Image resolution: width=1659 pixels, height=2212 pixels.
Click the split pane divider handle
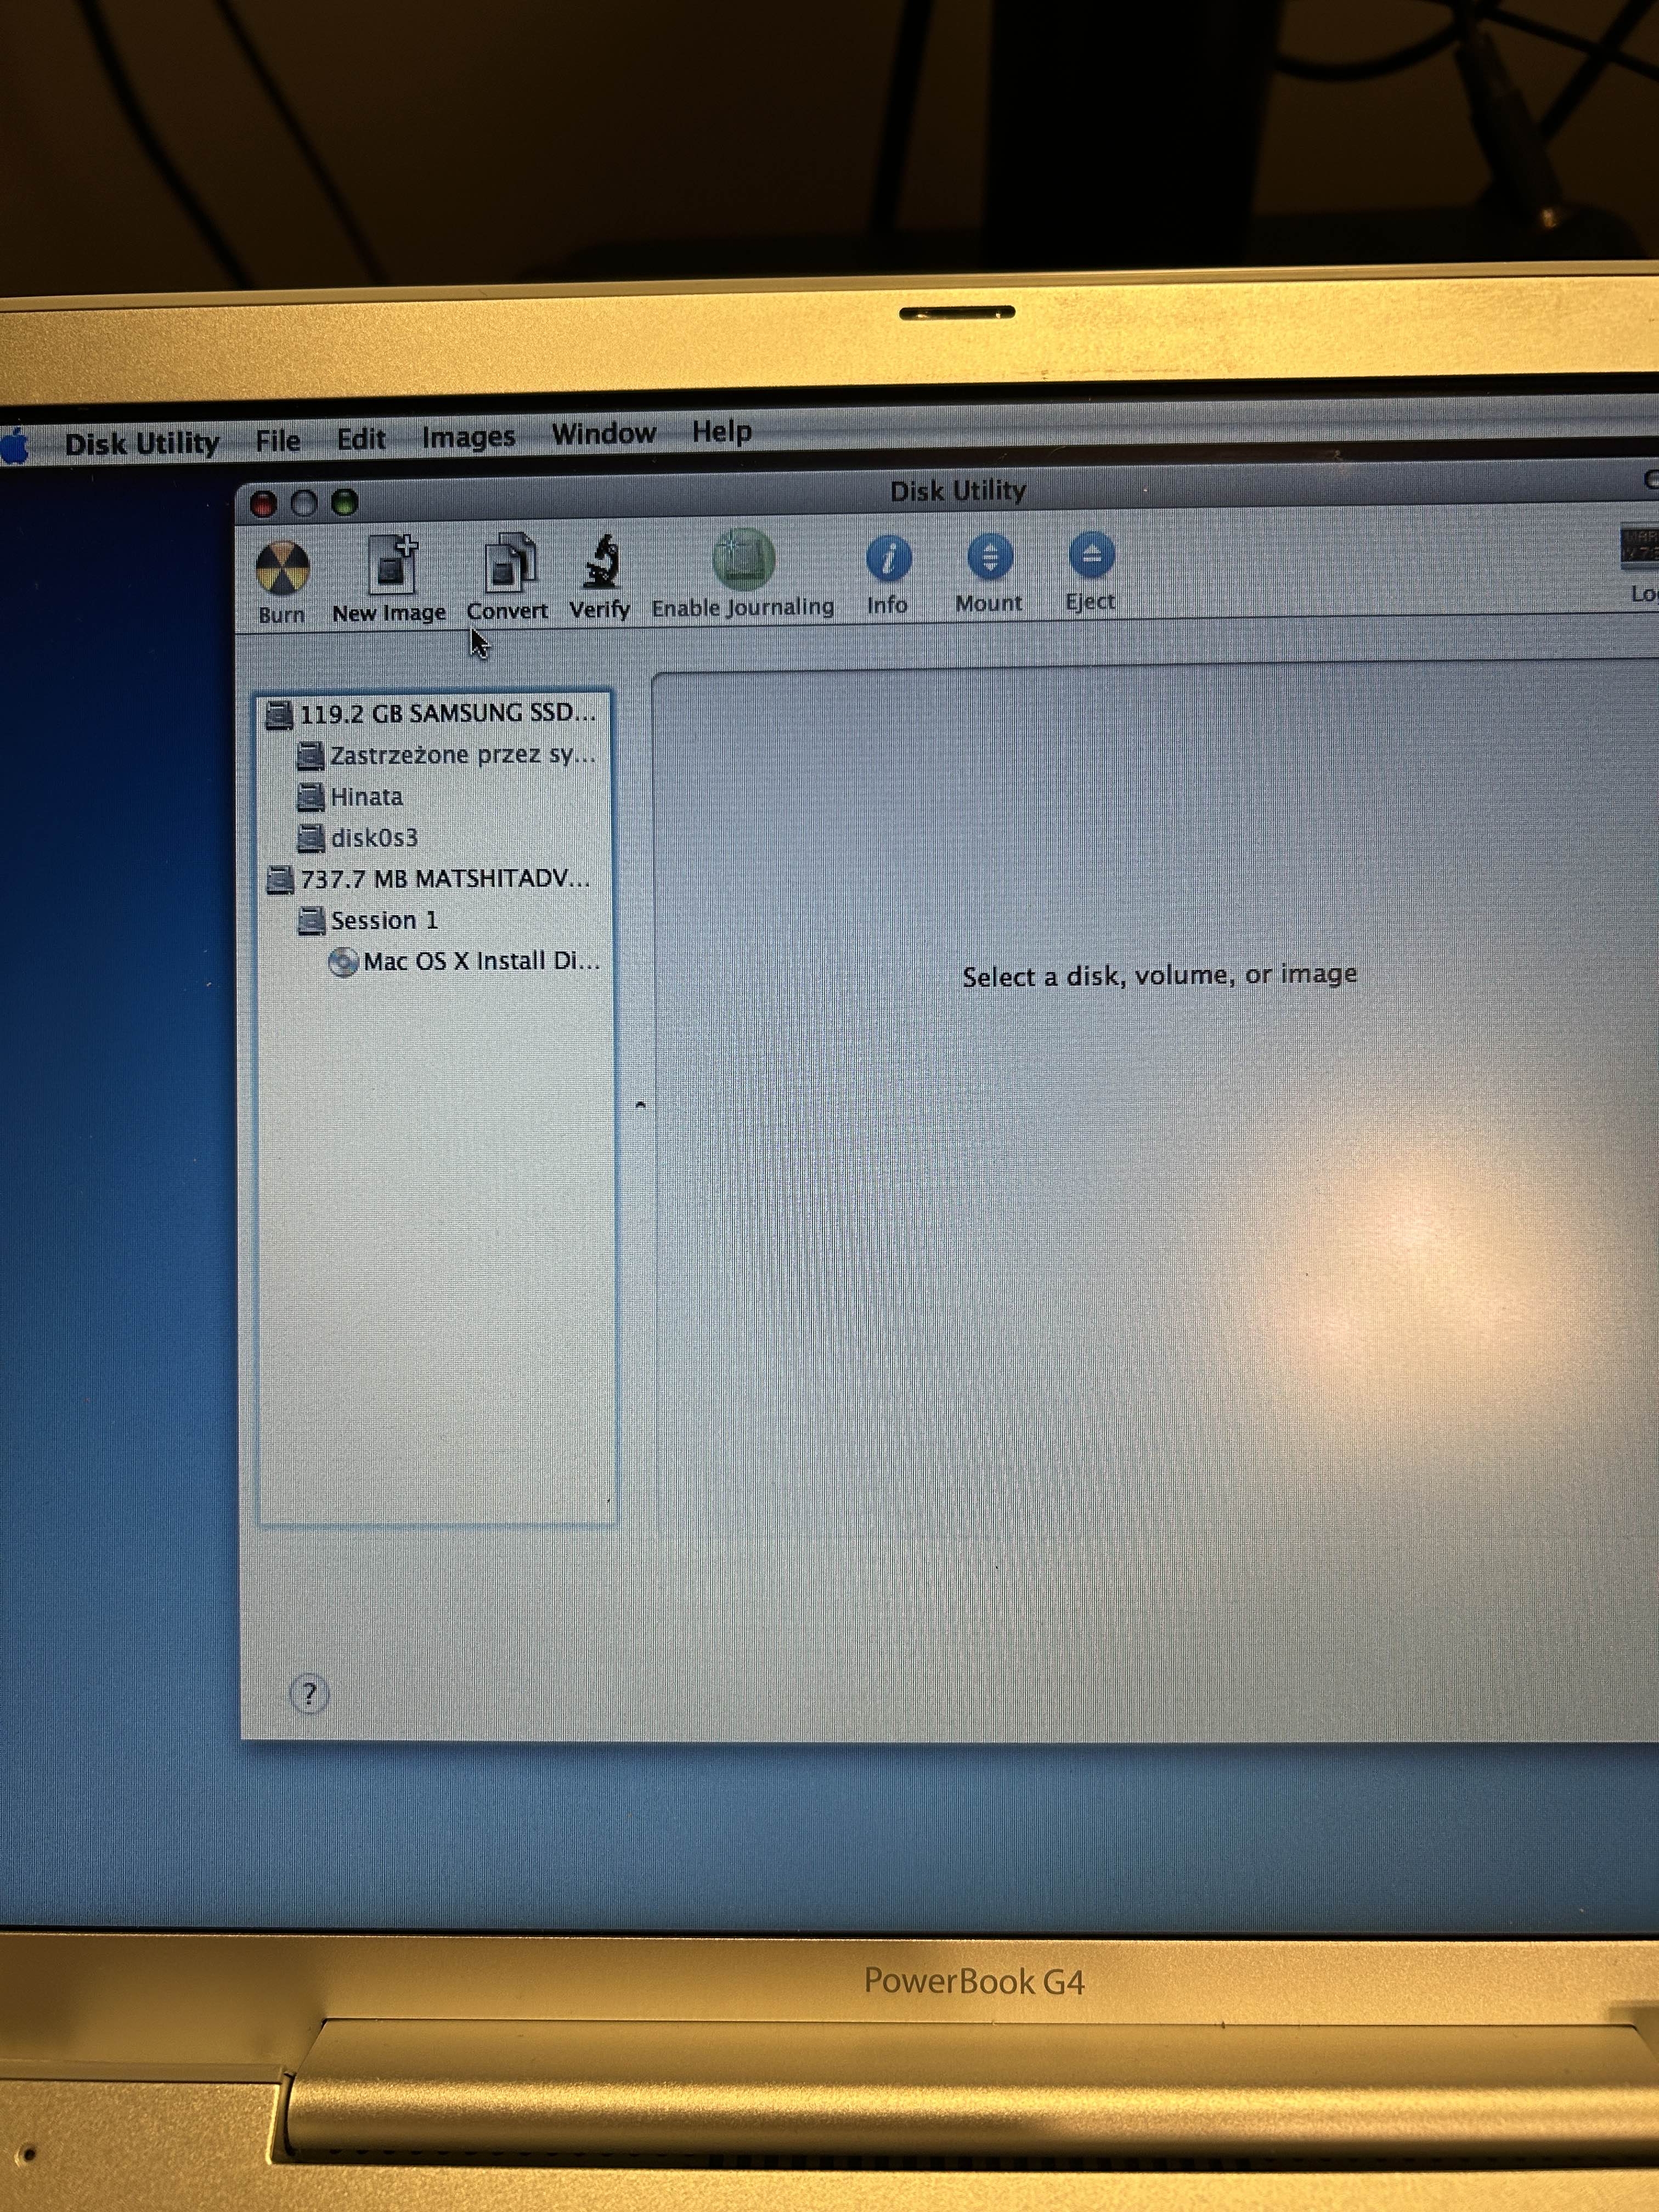[640, 1105]
